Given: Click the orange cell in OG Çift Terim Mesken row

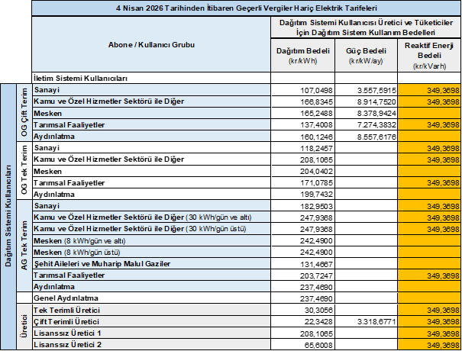Looking at the screenshot, I should (429, 114).
